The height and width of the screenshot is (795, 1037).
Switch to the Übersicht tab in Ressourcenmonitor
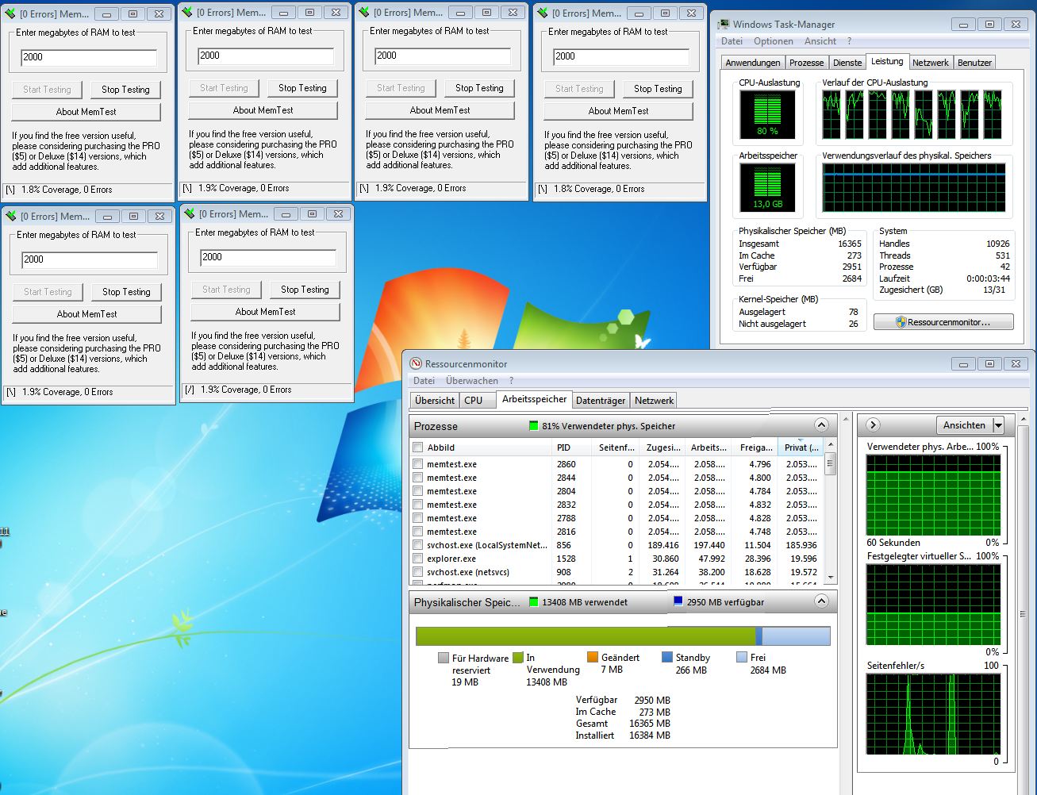(435, 401)
